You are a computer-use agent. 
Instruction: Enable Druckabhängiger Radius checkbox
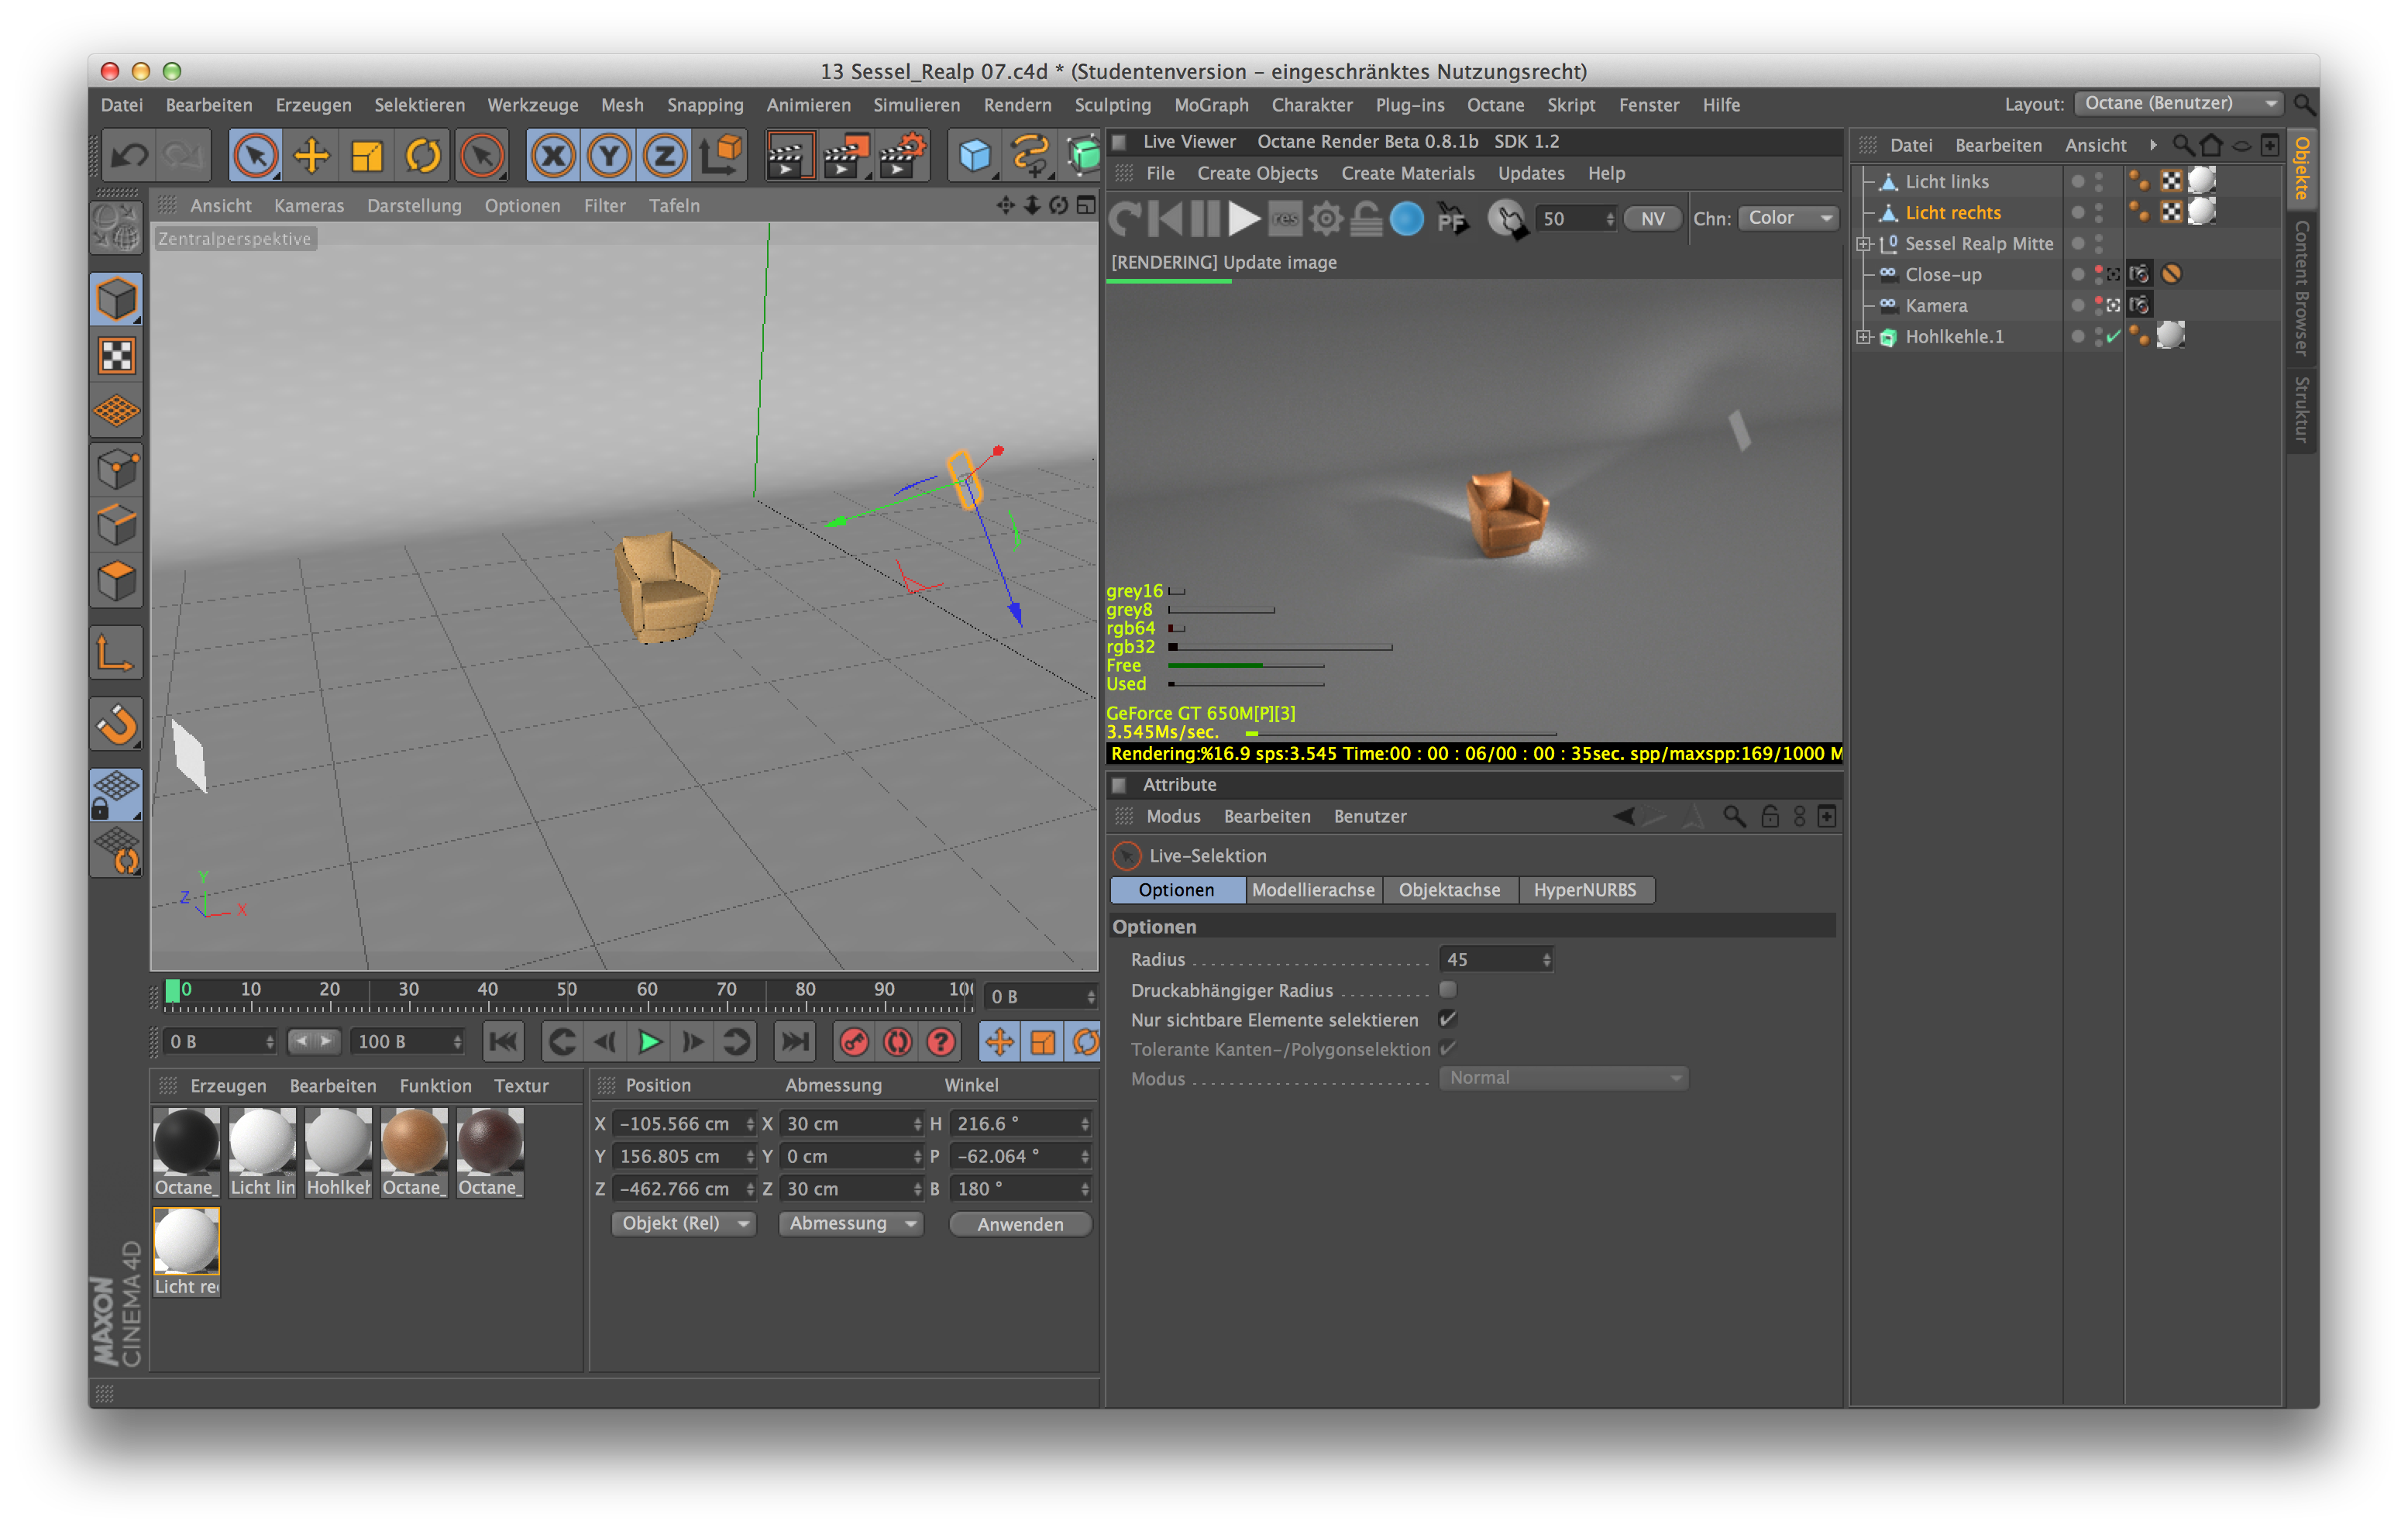[1447, 989]
